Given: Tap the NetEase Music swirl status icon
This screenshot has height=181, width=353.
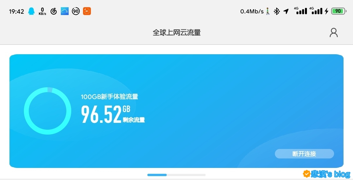Looking at the screenshot, I should pos(54,11).
